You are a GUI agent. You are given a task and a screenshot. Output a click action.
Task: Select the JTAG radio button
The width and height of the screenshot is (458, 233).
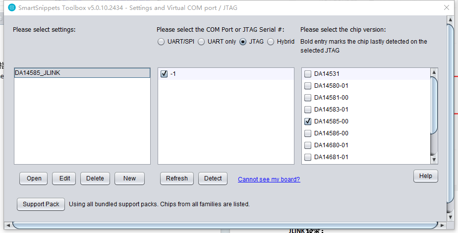pos(243,42)
